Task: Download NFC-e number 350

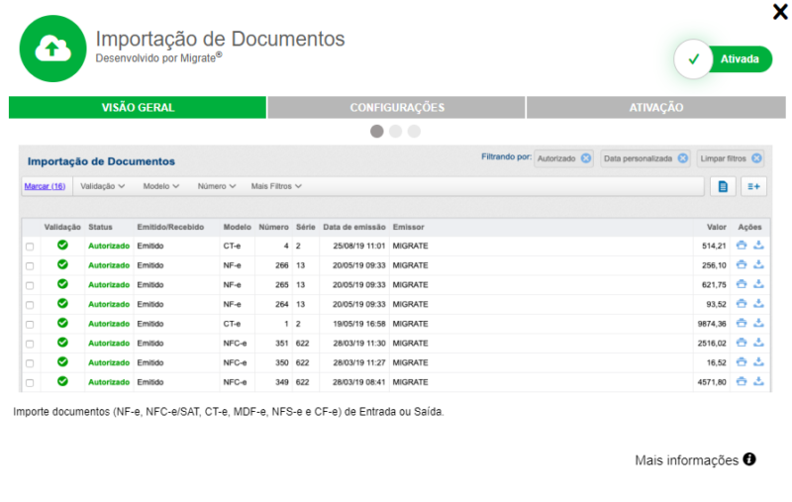Action: tap(758, 362)
